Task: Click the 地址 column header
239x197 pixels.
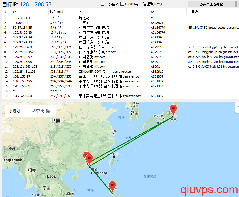Action: pyautogui.click(x=82, y=12)
